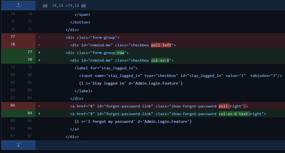This screenshot has width=285, height=153.
Task: Expand hidden lines below the diff hunk
Action: 18,145
